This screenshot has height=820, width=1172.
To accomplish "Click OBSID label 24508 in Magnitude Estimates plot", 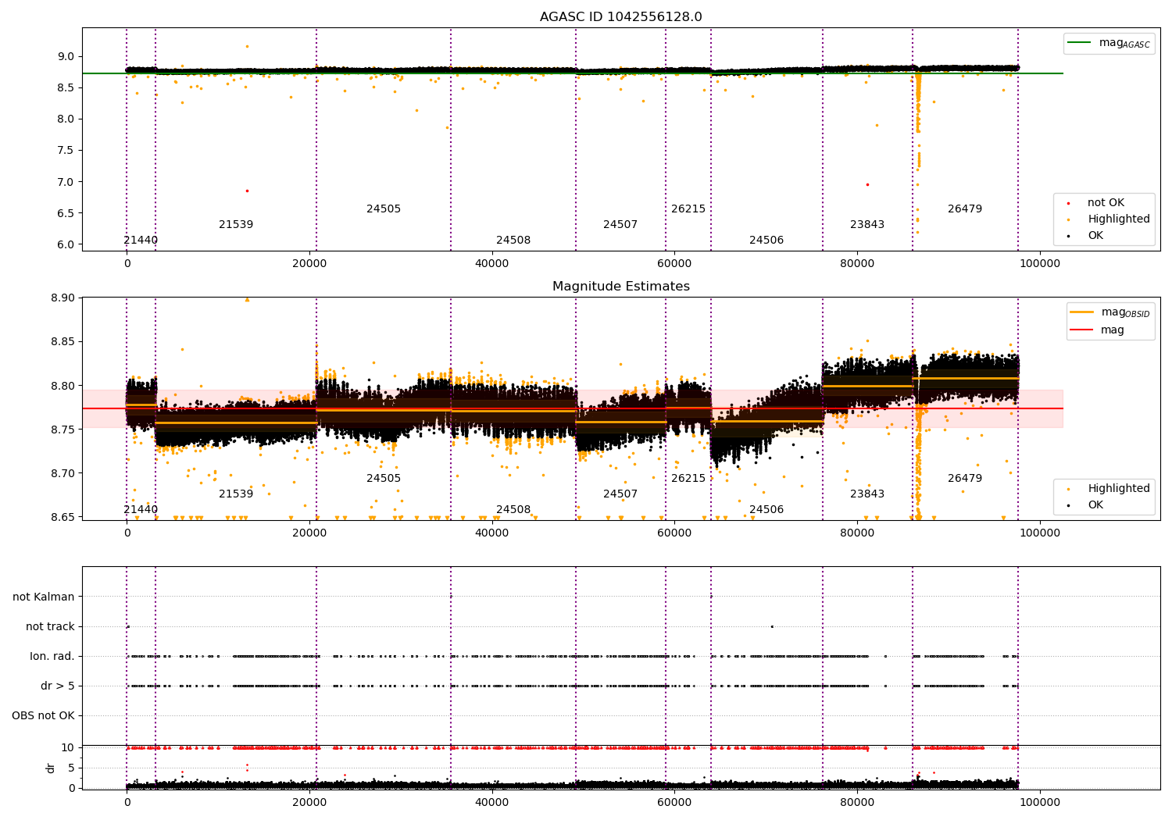I will tap(513, 510).
